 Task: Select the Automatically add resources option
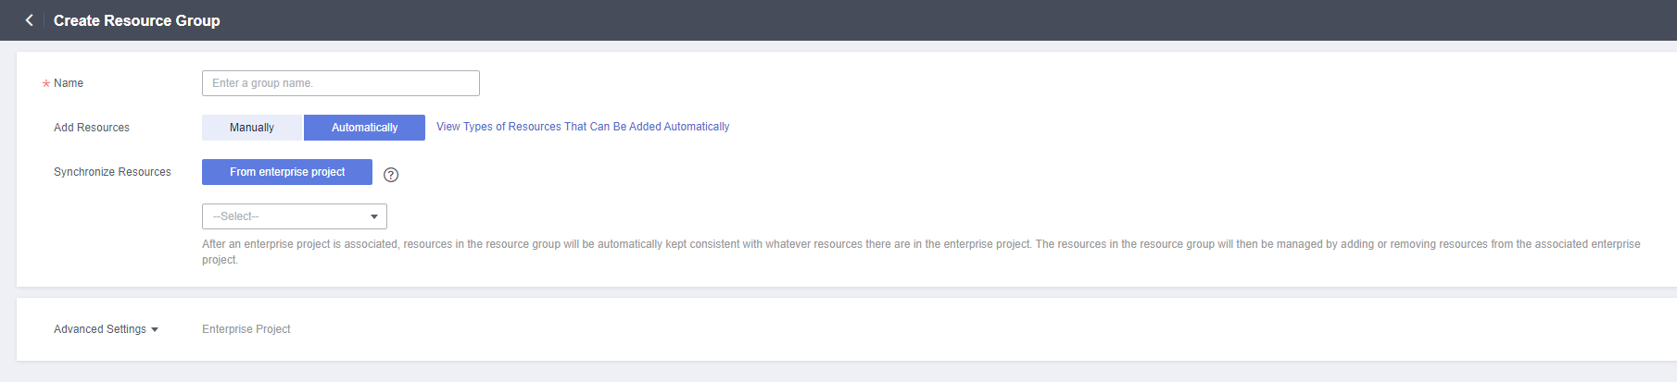364,128
